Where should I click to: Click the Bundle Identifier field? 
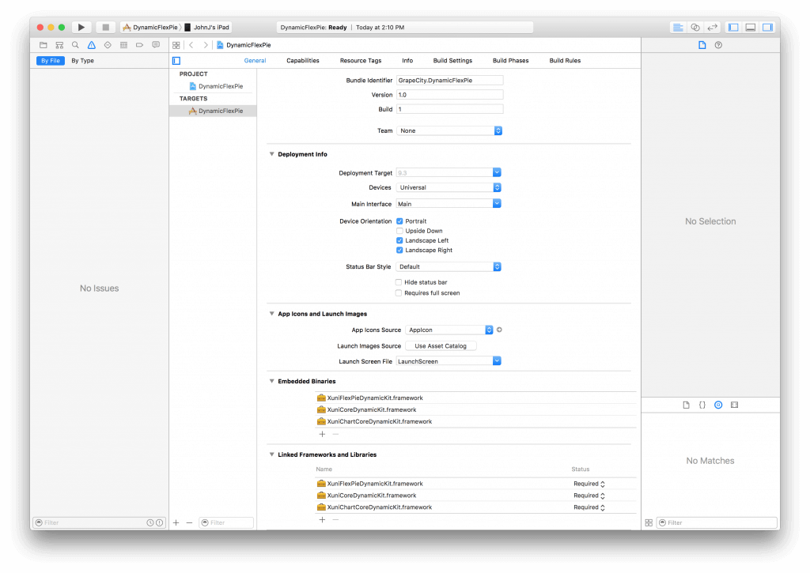[x=449, y=81]
